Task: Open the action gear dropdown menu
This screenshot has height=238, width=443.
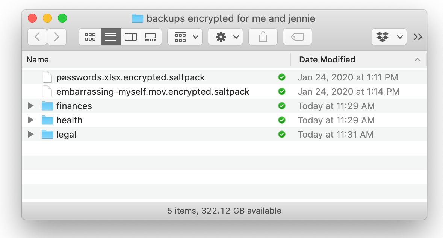Action: 225,36
